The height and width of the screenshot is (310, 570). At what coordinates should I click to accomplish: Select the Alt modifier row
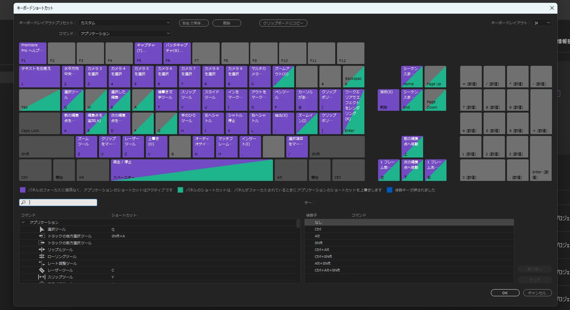coord(409,236)
